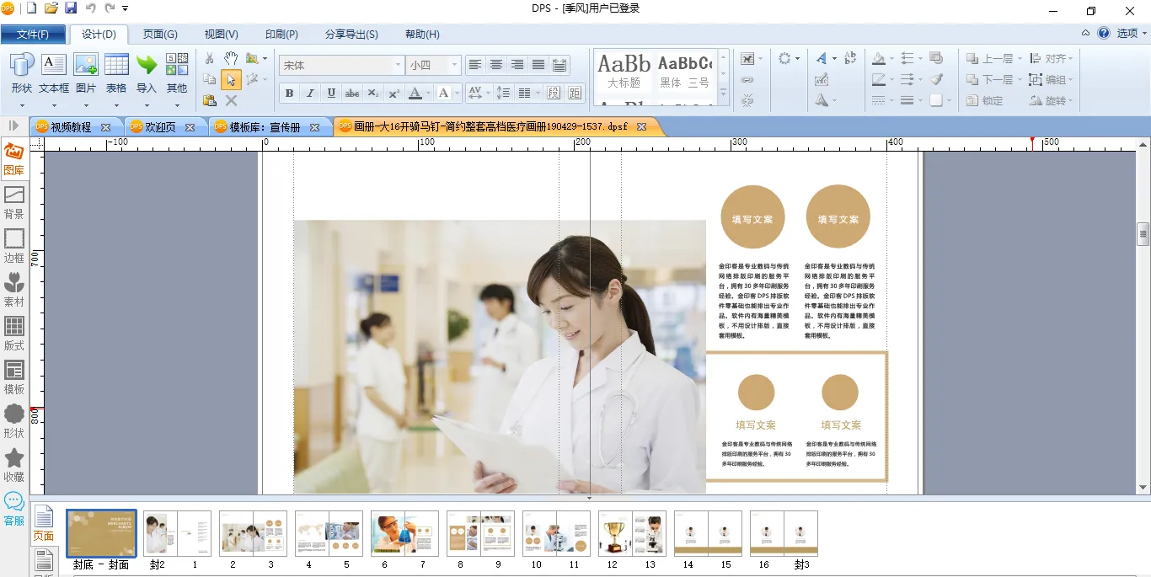Open the 旋转 rotate dropdown

(x=1053, y=100)
